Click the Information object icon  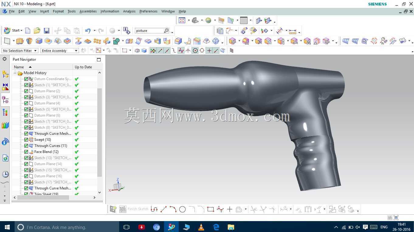point(127,31)
